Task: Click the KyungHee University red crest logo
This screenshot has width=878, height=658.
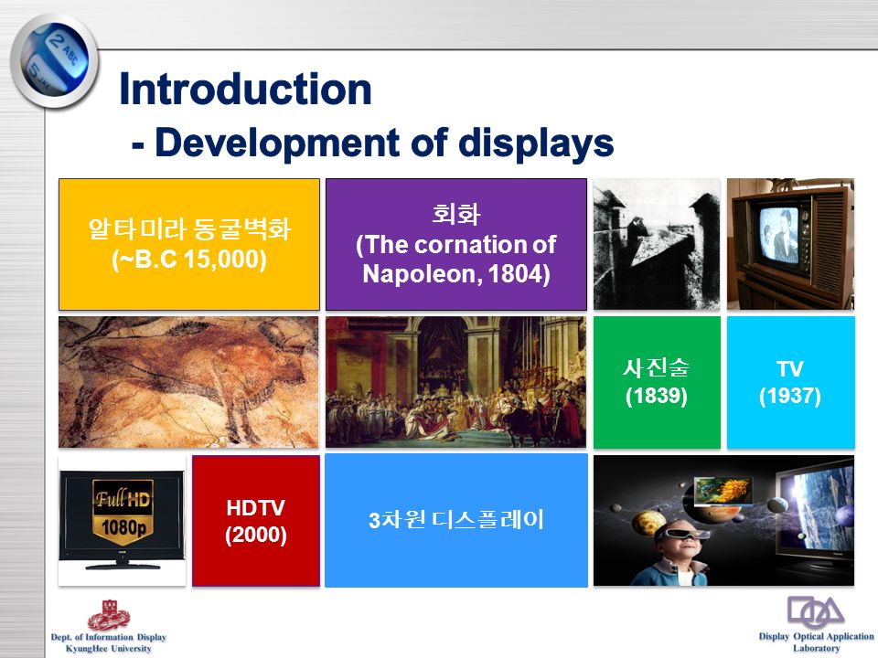Action: coord(109,615)
